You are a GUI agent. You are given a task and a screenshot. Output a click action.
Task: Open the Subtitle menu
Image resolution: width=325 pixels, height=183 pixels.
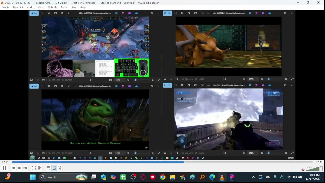click(x=53, y=7)
